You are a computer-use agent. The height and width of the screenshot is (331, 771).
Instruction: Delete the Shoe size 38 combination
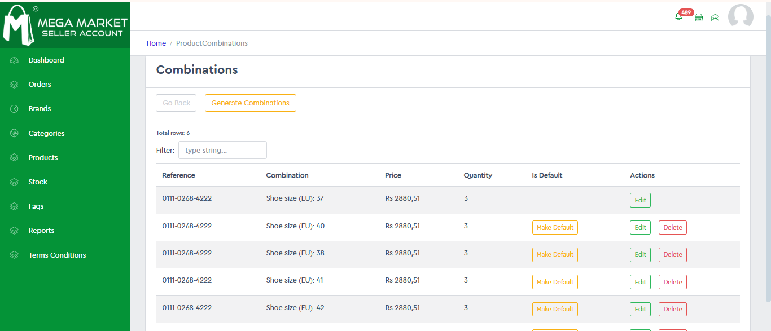[673, 255]
